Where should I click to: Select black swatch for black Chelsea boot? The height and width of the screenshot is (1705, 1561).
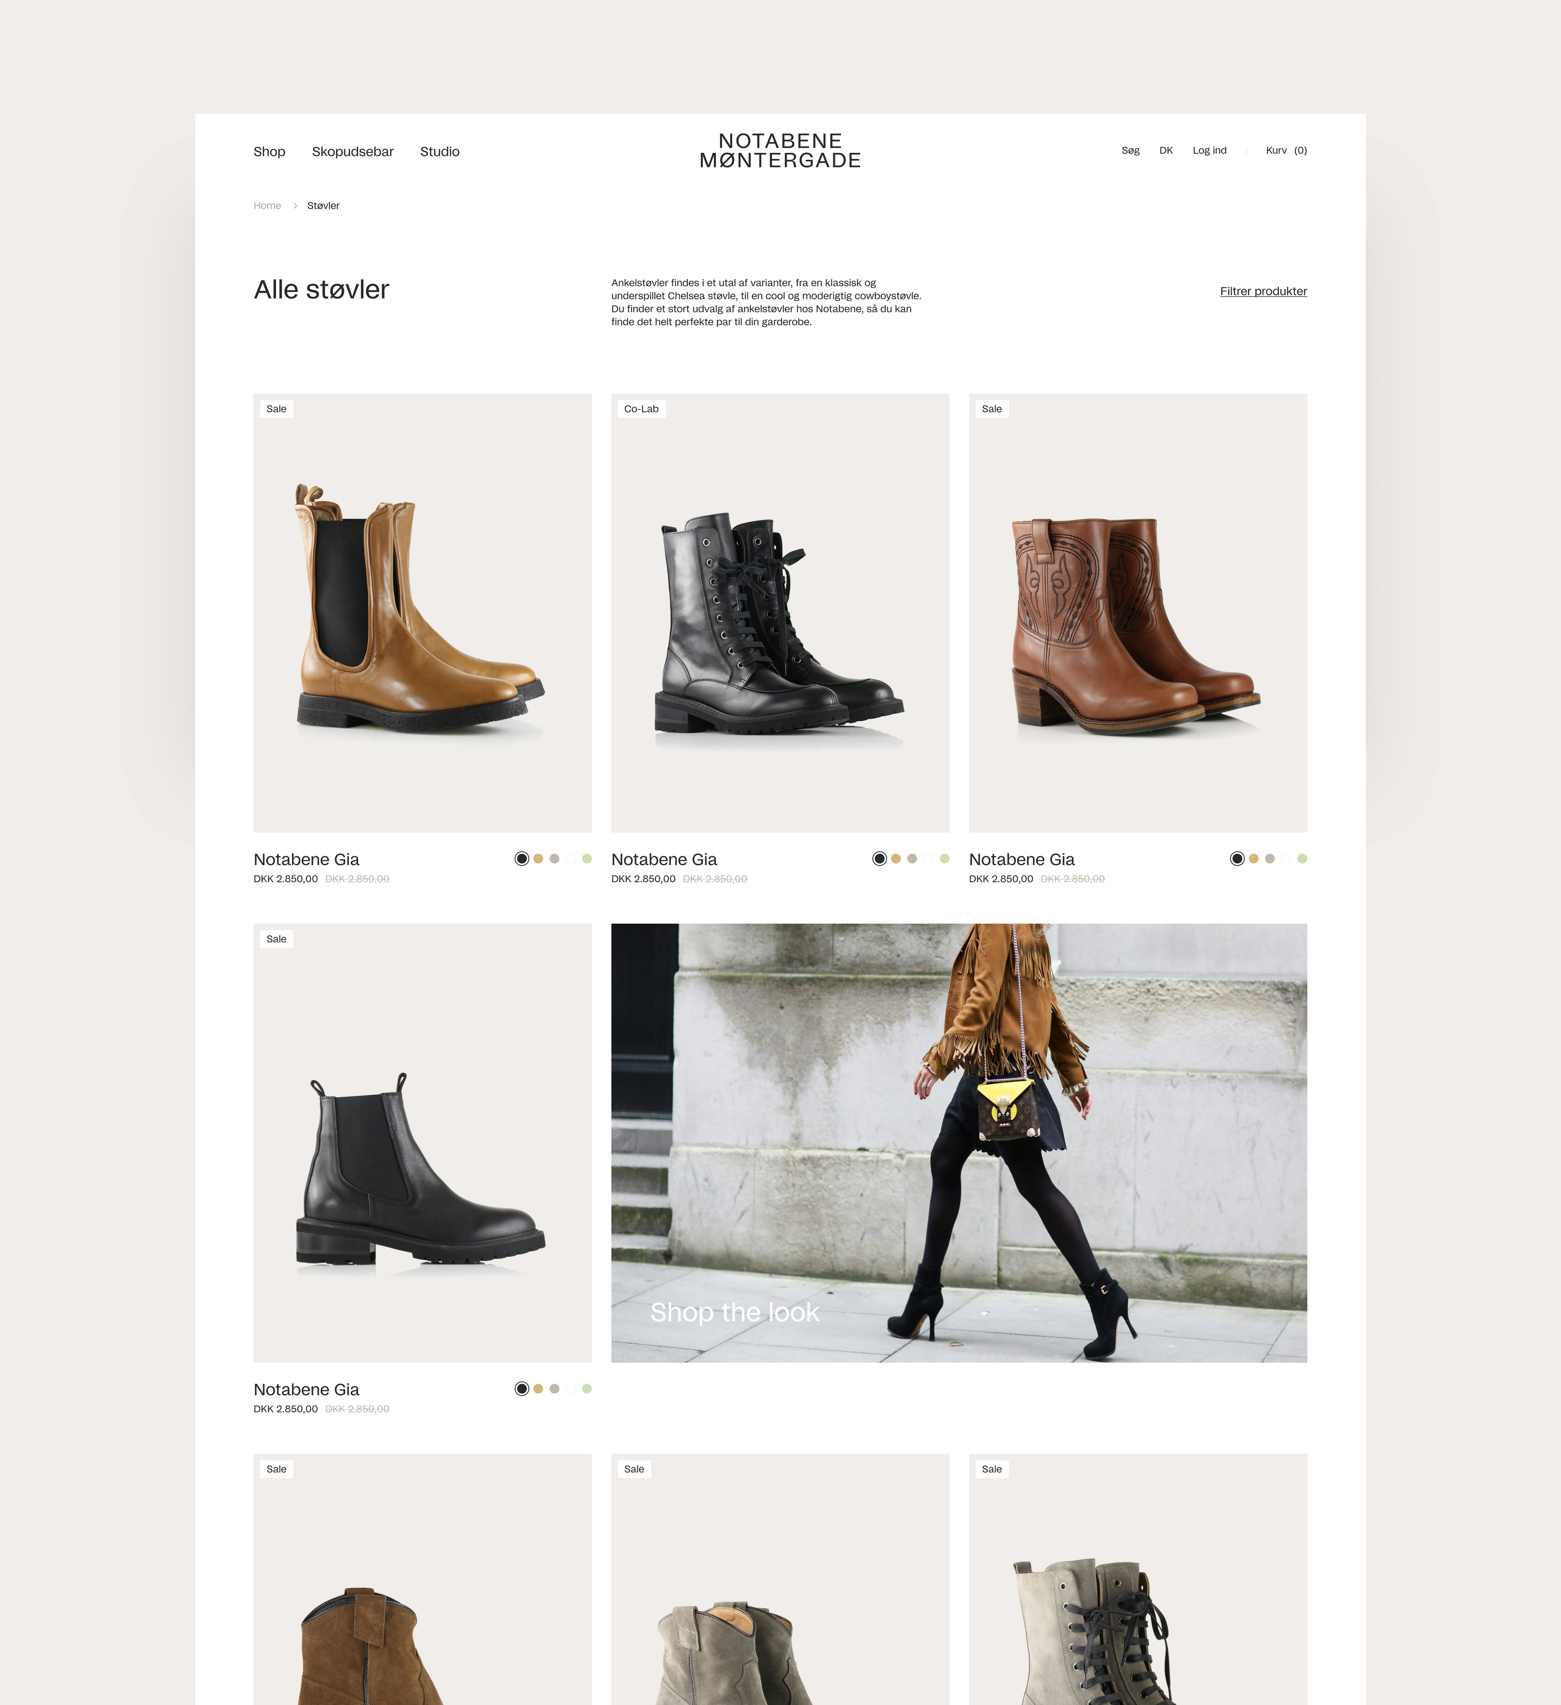[522, 1389]
